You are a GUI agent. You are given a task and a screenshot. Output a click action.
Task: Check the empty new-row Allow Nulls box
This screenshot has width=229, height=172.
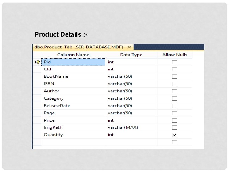click(174, 142)
